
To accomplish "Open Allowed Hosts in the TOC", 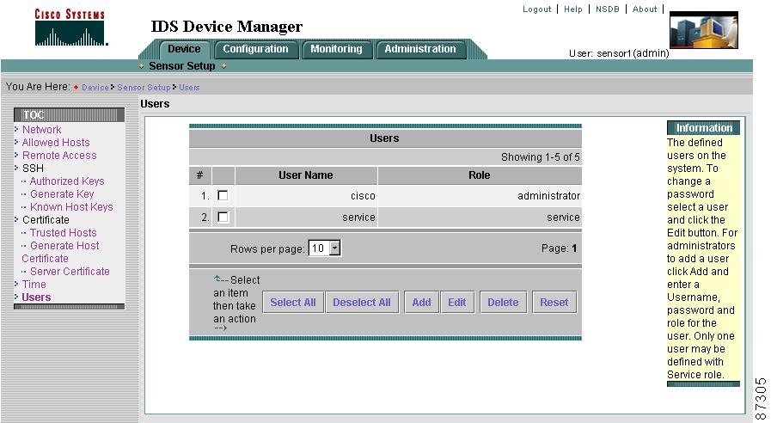I will [x=56, y=142].
